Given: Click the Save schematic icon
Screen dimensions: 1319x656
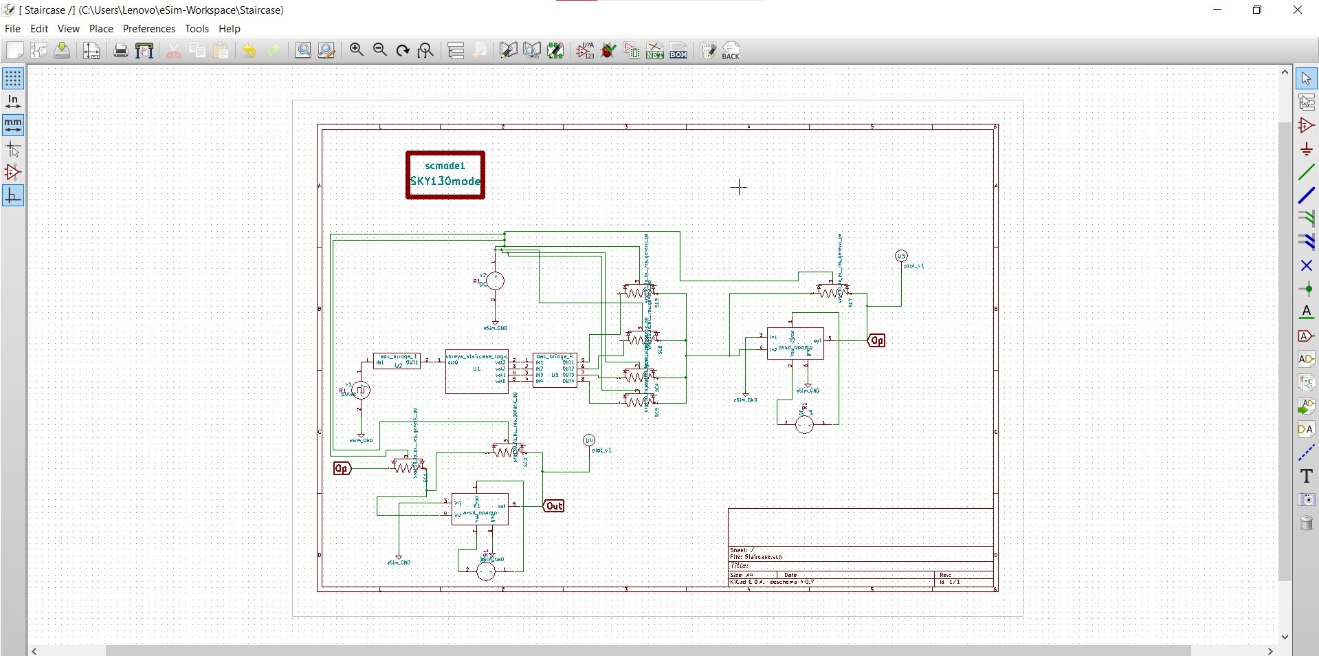Looking at the screenshot, I should point(62,50).
